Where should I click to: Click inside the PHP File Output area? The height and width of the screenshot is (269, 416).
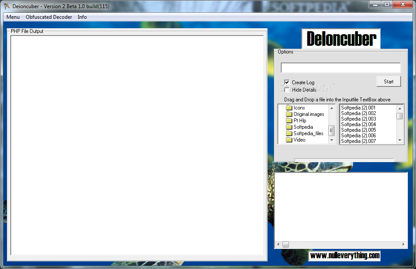[x=137, y=145]
